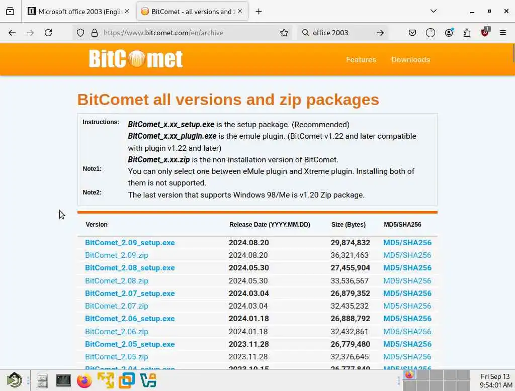The image size is (515, 391).
Task: Click the BitComet logo
Action: [136, 59]
